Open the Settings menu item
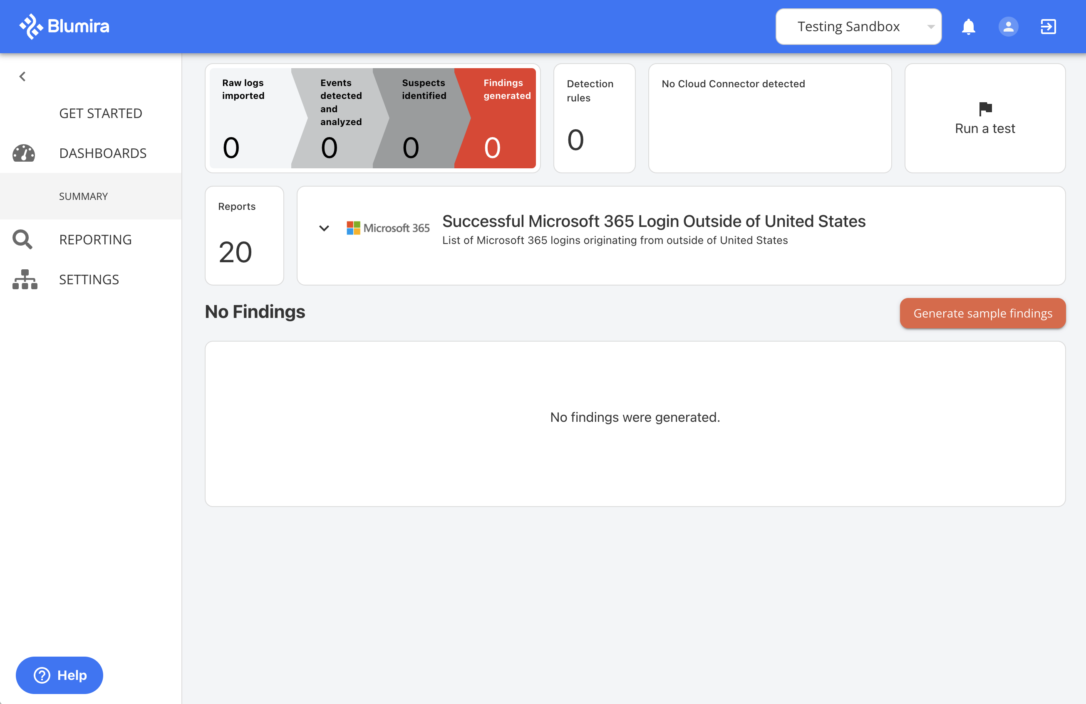Screen dimensions: 1086x704 pyautogui.click(x=89, y=279)
